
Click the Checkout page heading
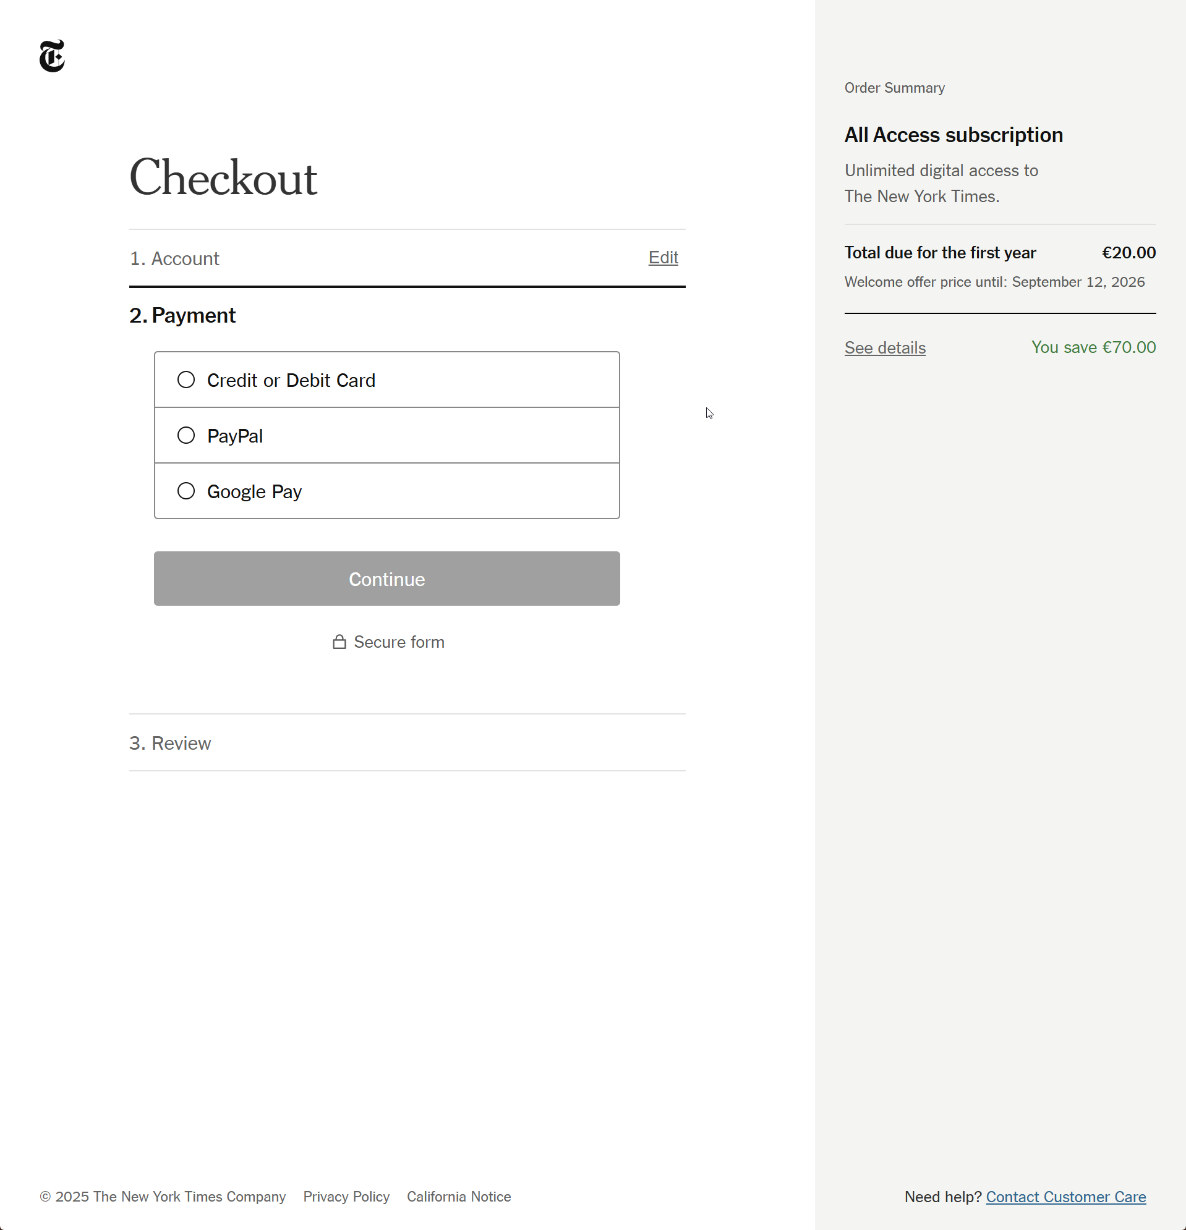tap(223, 177)
